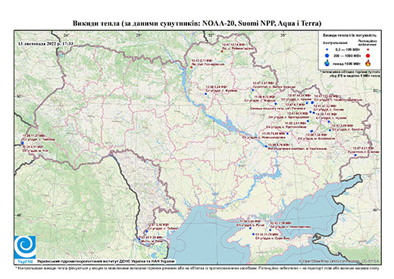This screenshot has height=279, width=394.
Task: Click the small blue dot in legend
Action: pyautogui.click(x=327, y=49)
